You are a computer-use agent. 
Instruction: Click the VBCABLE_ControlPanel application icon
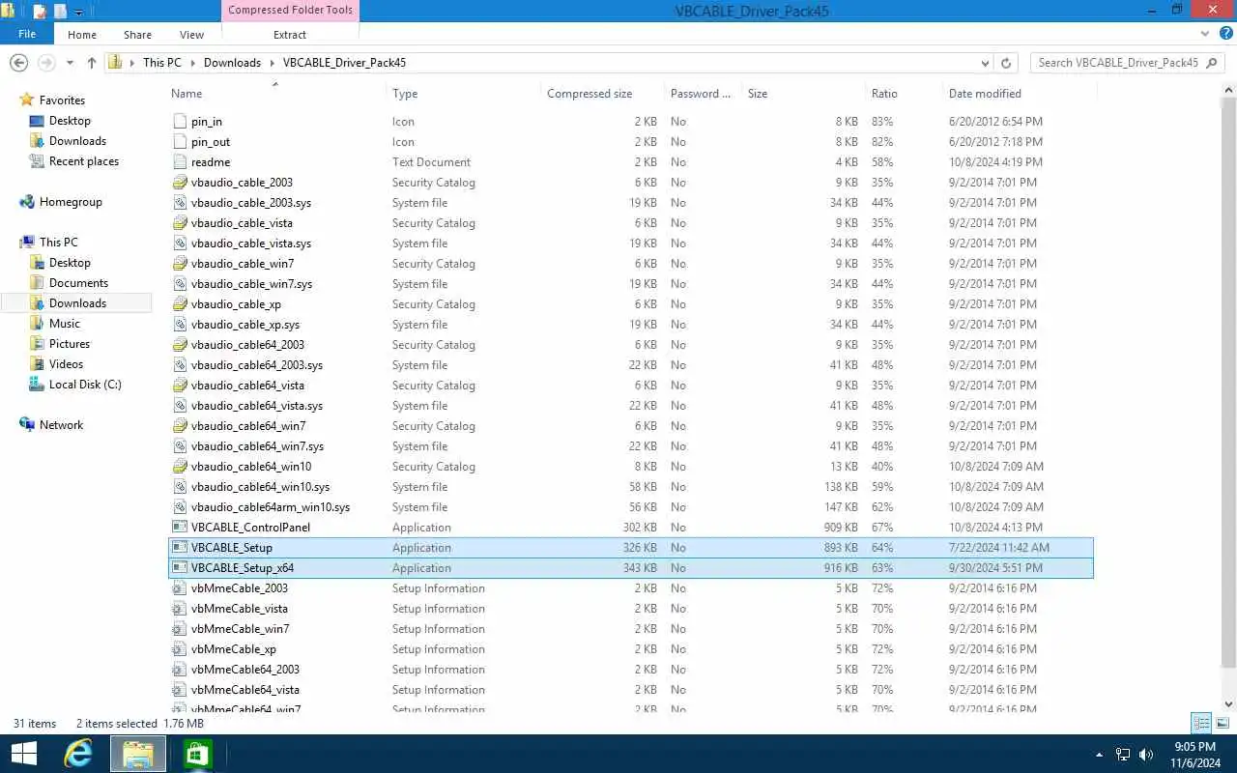click(x=180, y=528)
